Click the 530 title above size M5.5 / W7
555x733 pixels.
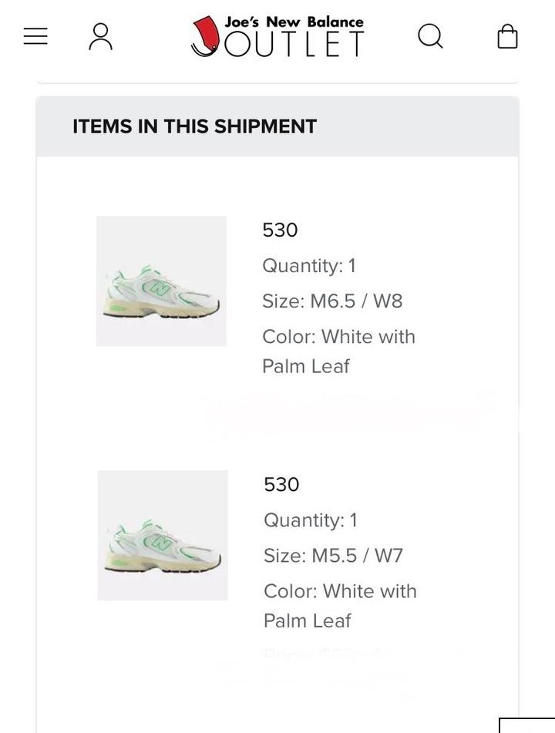[x=281, y=484]
